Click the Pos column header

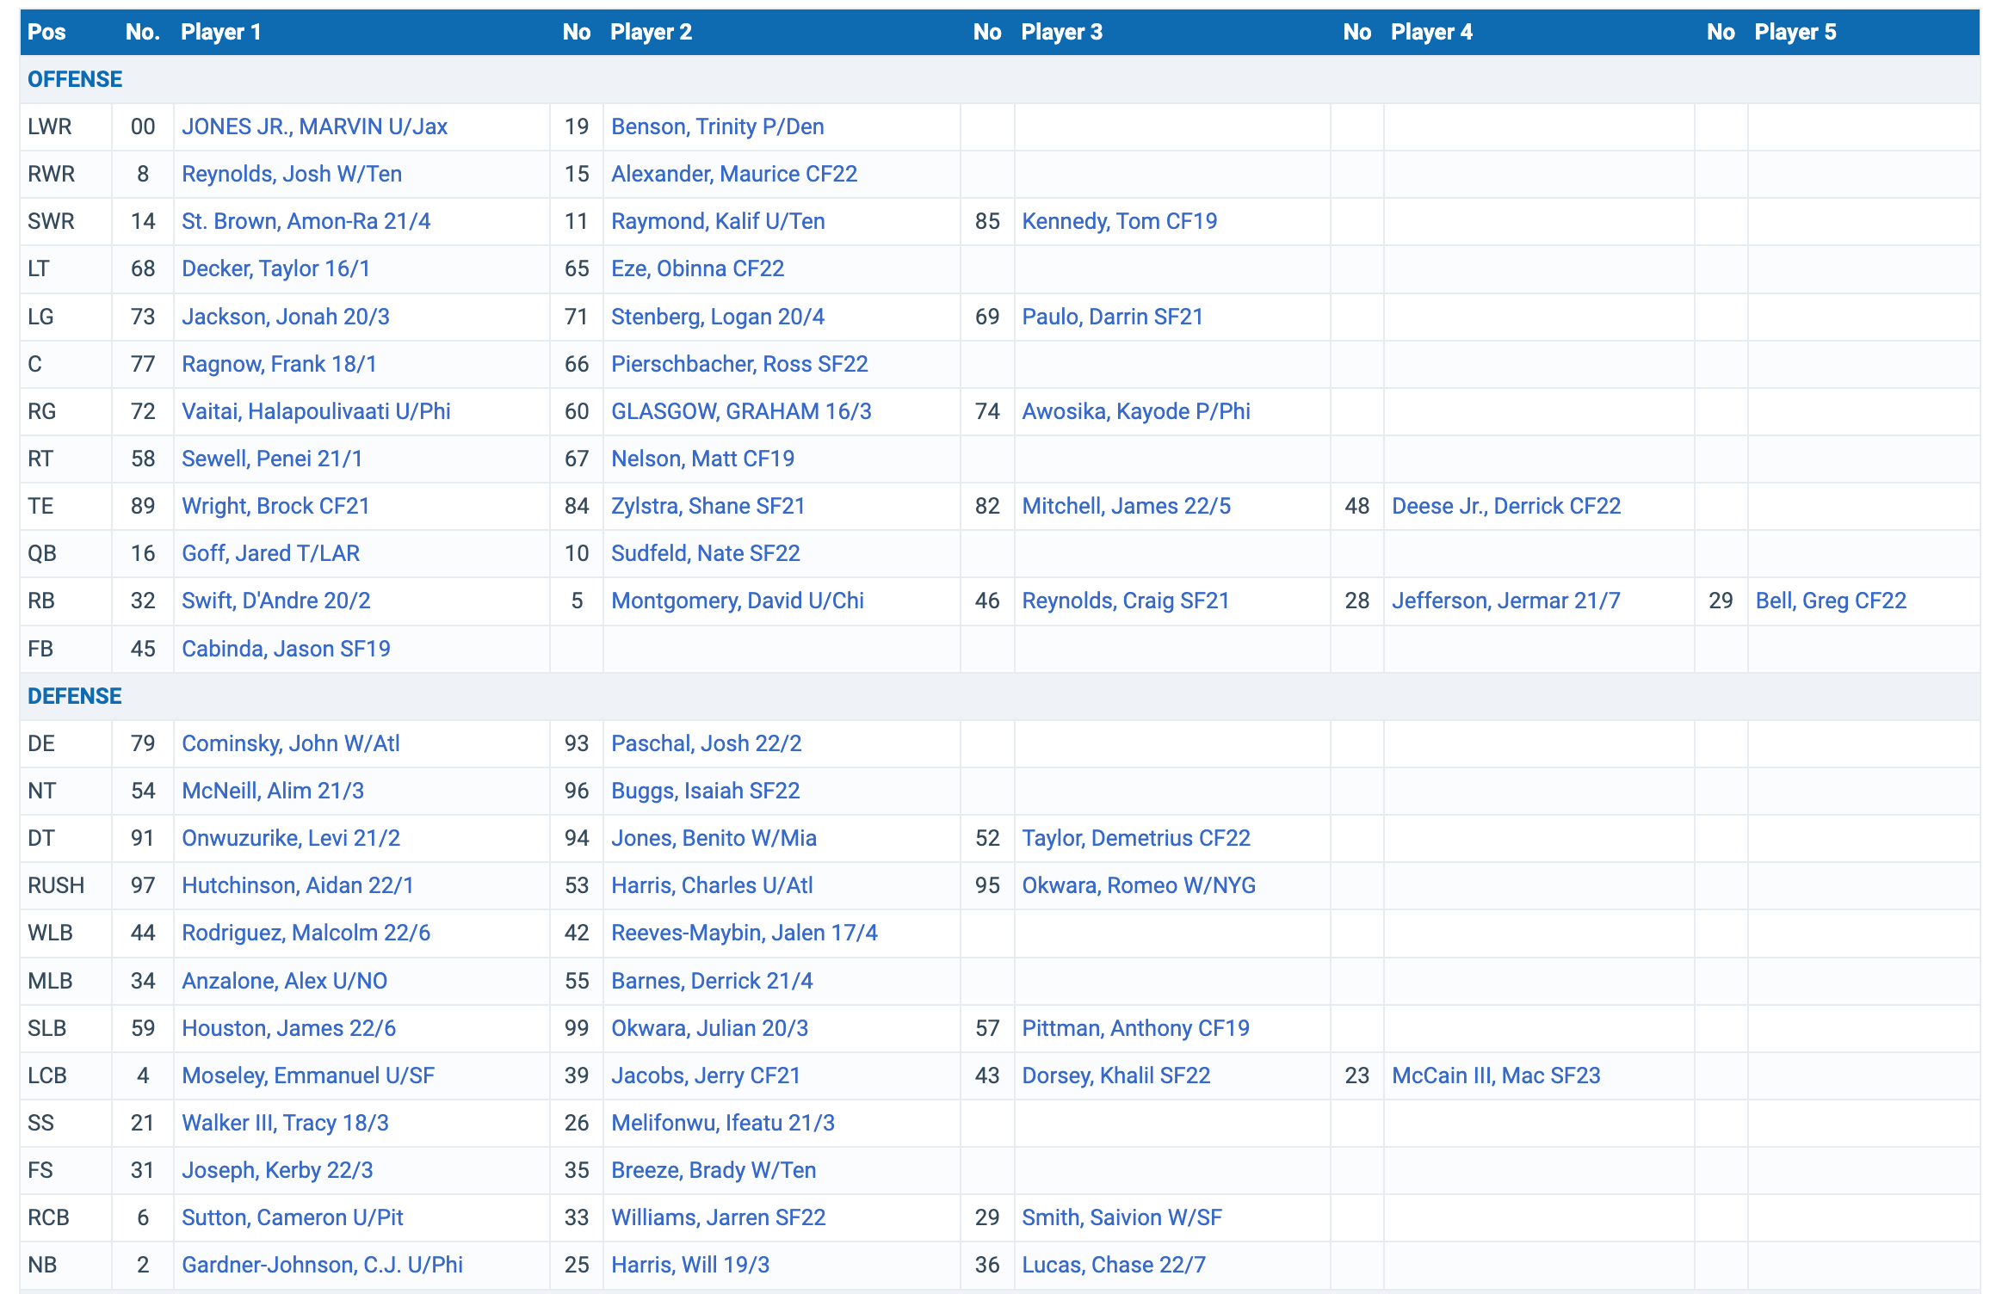pos(46,32)
